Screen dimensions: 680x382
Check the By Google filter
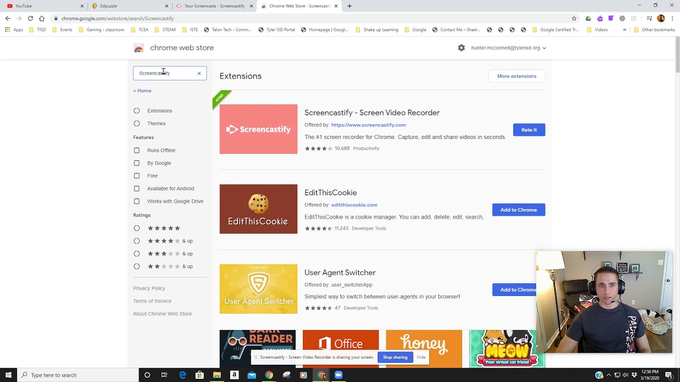(137, 163)
